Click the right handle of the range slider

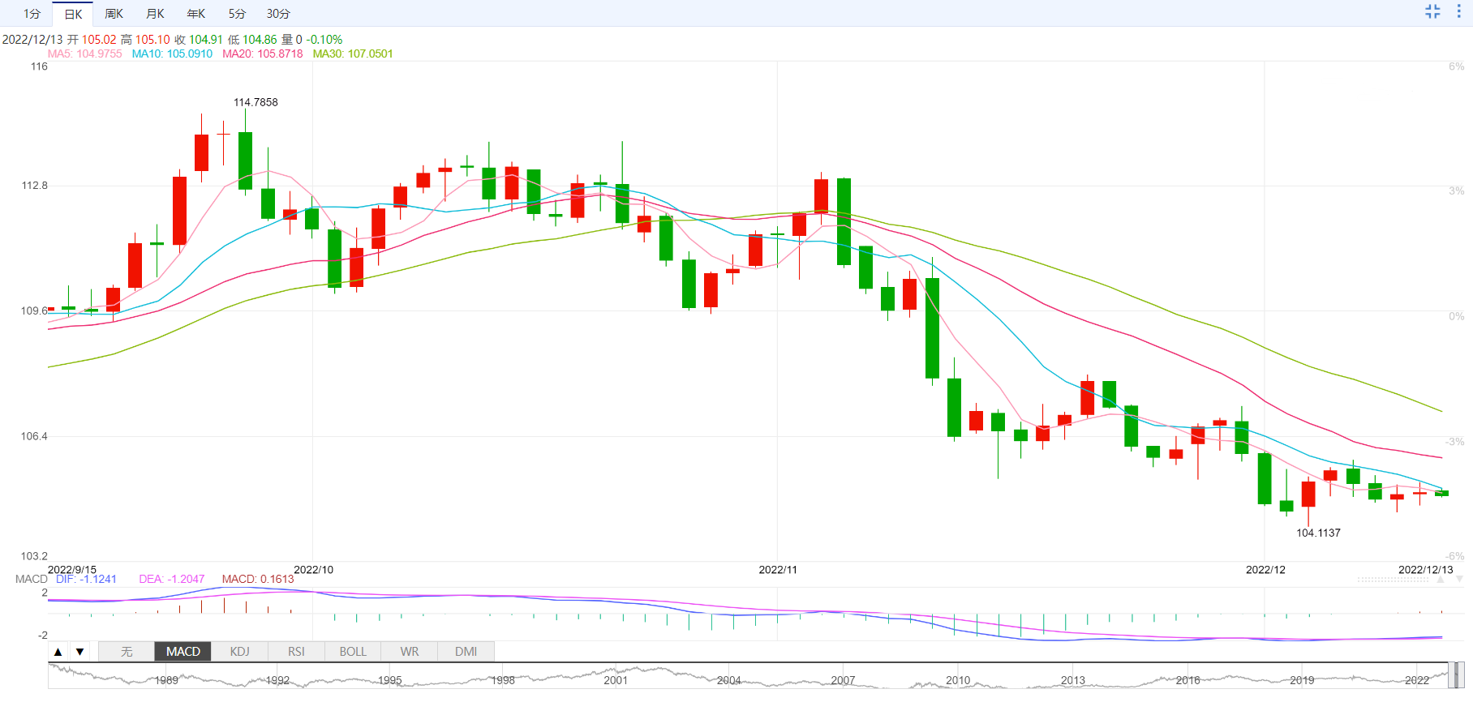click(1460, 675)
